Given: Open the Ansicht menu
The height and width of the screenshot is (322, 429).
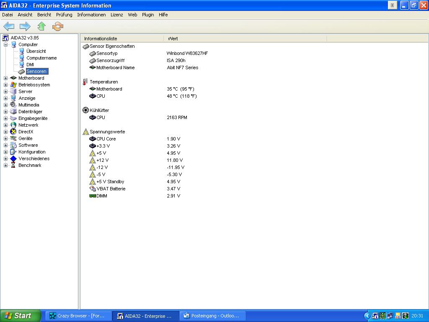Looking at the screenshot, I should (x=25, y=15).
